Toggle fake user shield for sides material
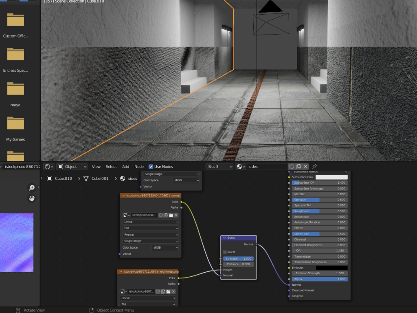The image size is (417, 313). (x=292, y=167)
